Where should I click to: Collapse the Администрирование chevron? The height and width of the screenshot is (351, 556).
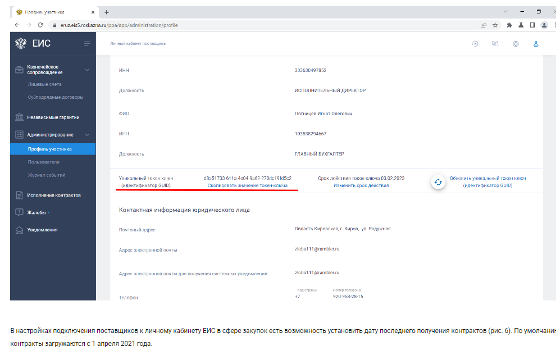(x=87, y=135)
